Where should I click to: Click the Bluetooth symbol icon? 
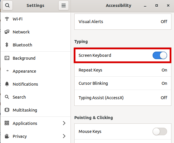7,45
